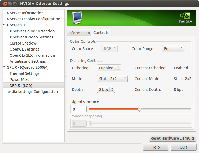Open the dithering Depth 8 bpc dropdown

click(106, 90)
